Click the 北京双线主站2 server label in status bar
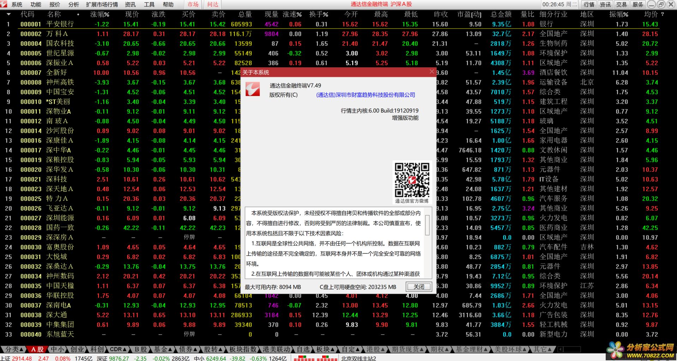The width and height of the screenshot is (677, 361). pyautogui.click(x=358, y=358)
